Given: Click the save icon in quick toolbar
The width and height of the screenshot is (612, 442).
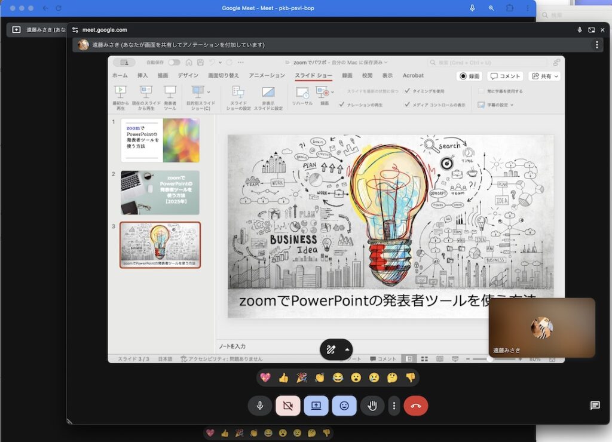Looking at the screenshot, I should pos(200,63).
